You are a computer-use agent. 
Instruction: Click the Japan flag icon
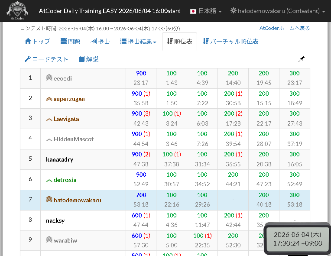point(193,11)
